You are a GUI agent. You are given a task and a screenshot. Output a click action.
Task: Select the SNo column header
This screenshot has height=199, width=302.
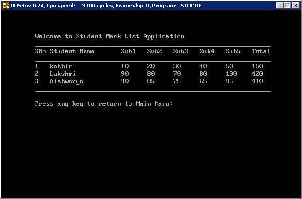click(40, 52)
